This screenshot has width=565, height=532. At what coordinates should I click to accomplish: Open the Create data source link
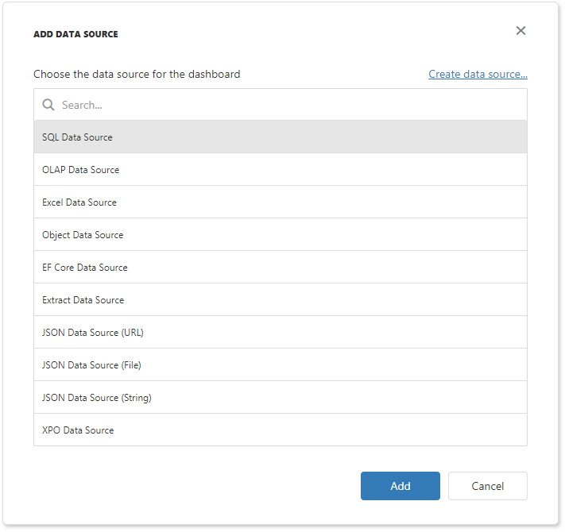[478, 74]
